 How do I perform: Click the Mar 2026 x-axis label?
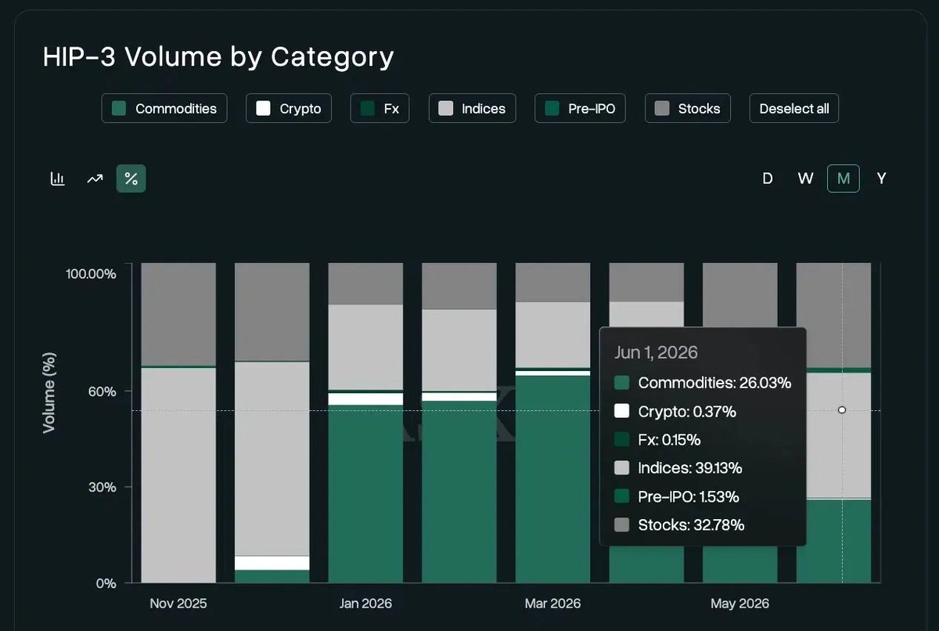click(x=552, y=604)
